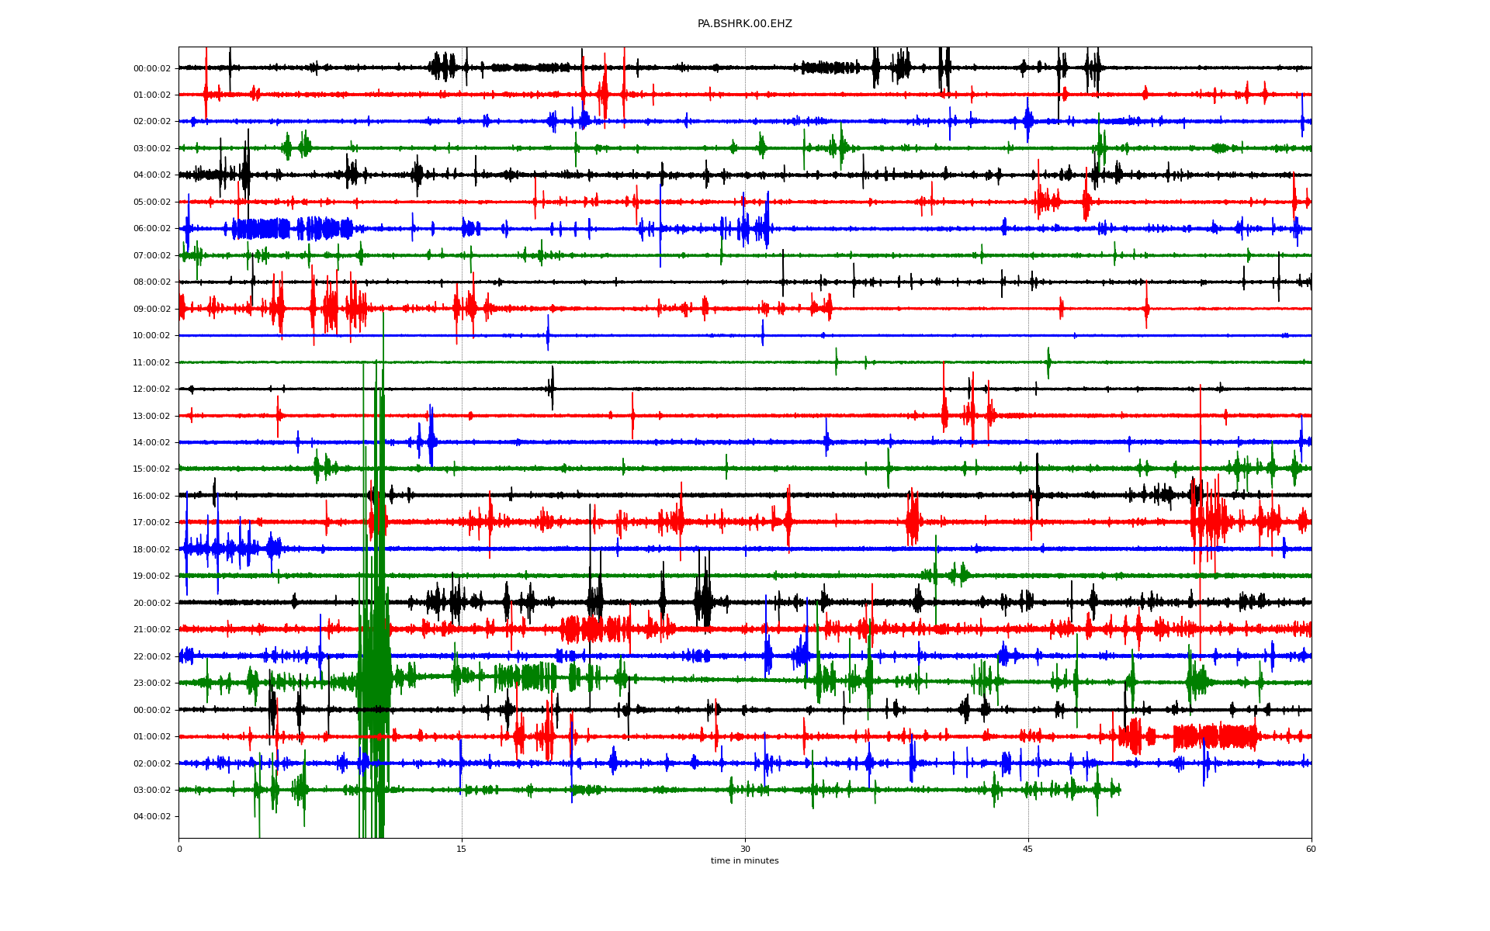Click the 20:00:02 row label
1490x931 pixels.
(151, 603)
